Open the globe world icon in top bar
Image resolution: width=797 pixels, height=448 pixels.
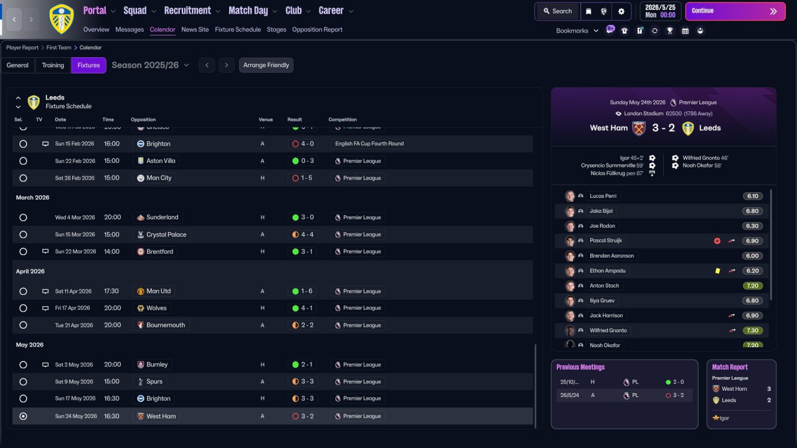(x=604, y=11)
